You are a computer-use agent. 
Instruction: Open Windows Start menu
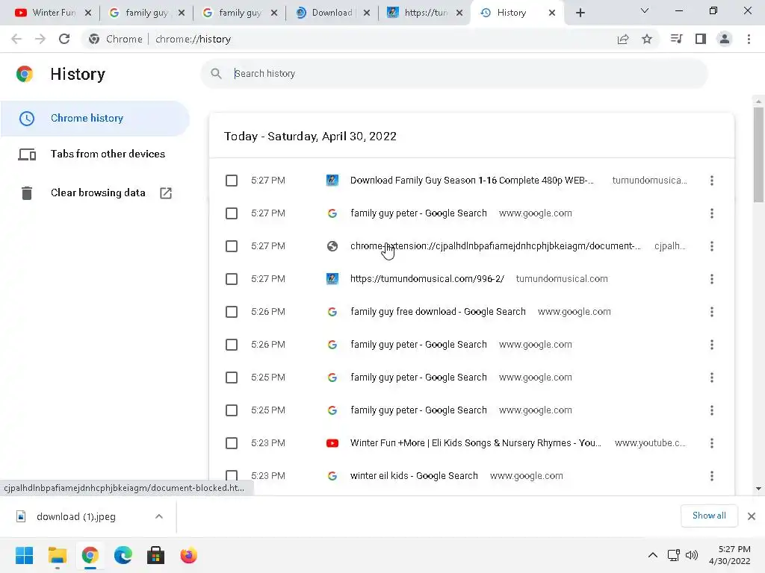(25, 555)
